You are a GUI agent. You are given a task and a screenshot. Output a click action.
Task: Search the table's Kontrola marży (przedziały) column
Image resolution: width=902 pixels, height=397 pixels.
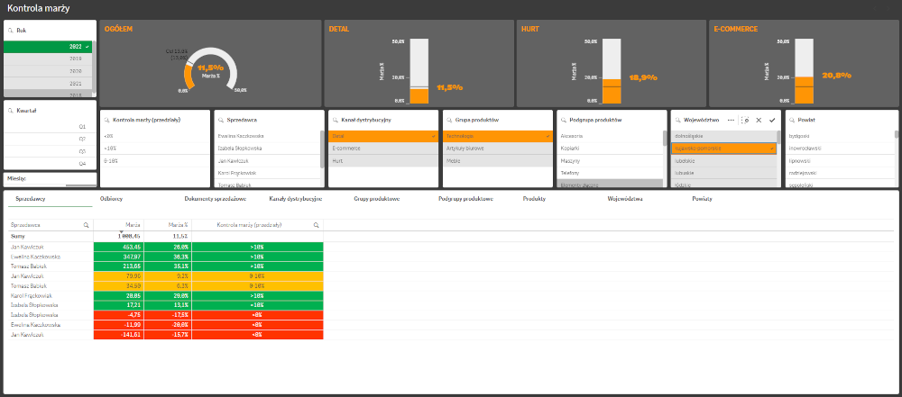click(316, 225)
